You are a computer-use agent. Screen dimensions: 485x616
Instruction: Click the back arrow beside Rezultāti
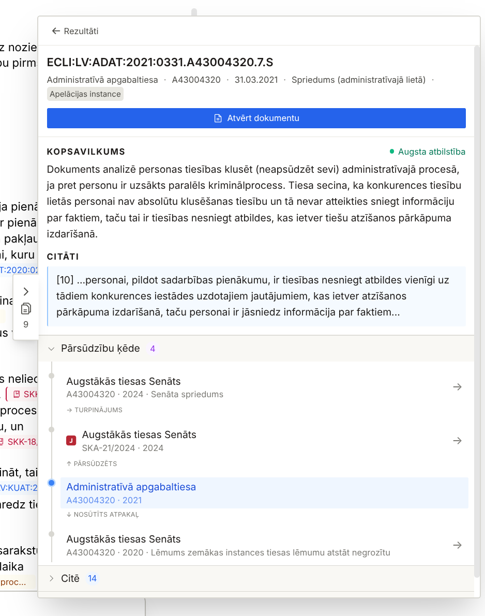click(x=55, y=31)
